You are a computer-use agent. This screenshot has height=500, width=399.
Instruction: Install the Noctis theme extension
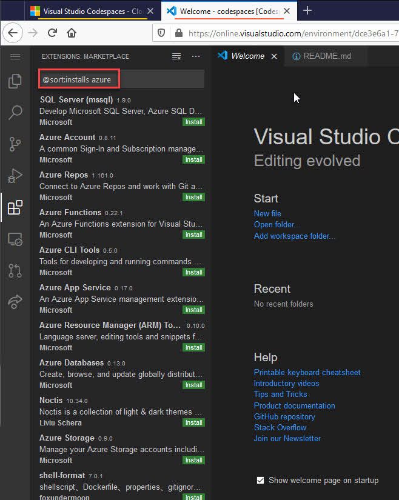[x=193, y=422]
